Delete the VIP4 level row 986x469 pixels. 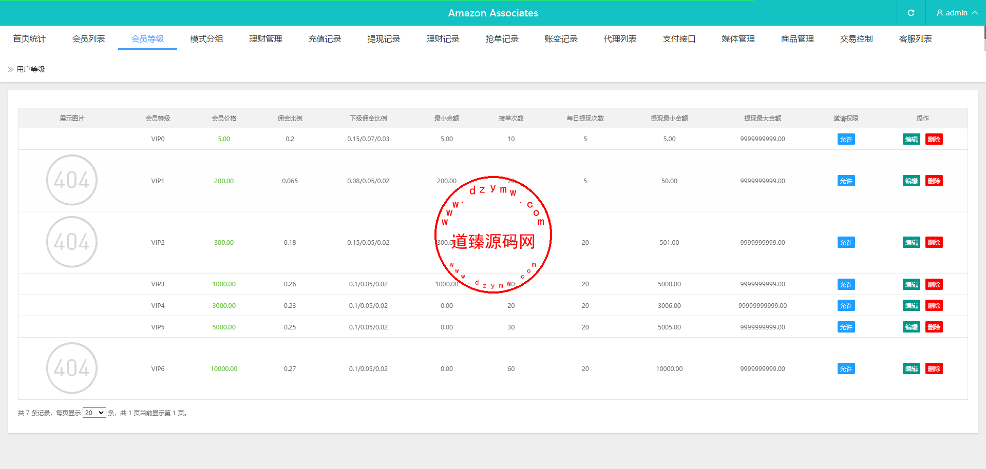934,305
